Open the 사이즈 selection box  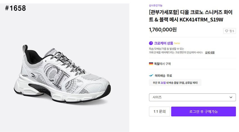tap(192, 97)
